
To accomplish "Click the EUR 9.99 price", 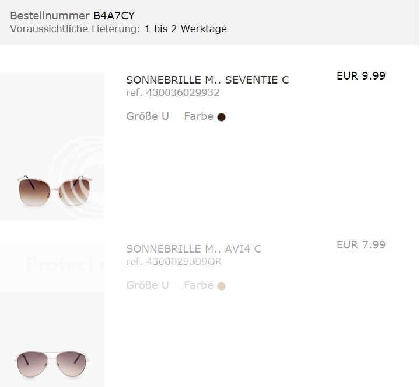I will [361, 75].
